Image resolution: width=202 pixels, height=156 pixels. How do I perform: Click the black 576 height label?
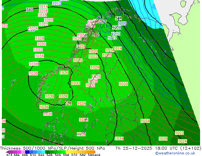(x=68, y=103)
